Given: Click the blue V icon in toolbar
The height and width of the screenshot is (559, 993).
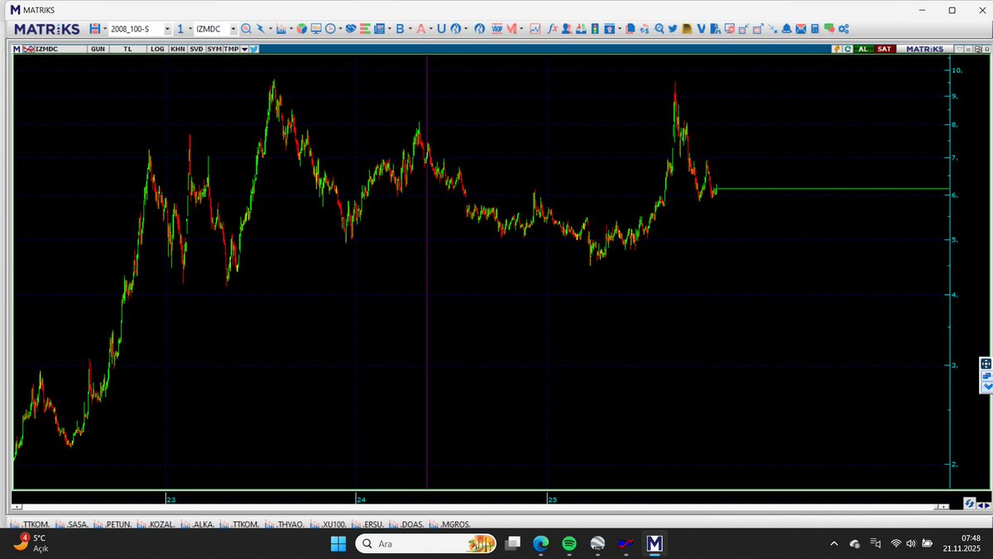Looking at the screenshot, I should pos(701,29).
